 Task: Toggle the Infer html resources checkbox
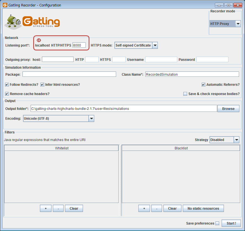[42, 85]
